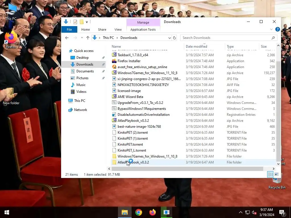This screenshot has height=218, width=291.
Task: Open Desktop in the navigation pane
Action: click(82, 58)
